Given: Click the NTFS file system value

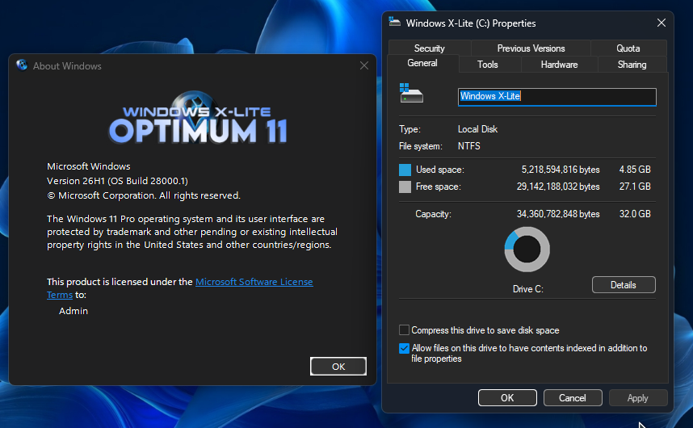Looking at the screenshot, I should [469, 145].
